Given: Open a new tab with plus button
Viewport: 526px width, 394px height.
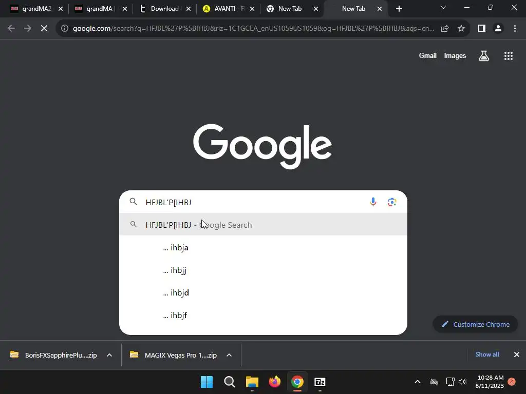Looking at the screenshot, I should pos(399,9).
